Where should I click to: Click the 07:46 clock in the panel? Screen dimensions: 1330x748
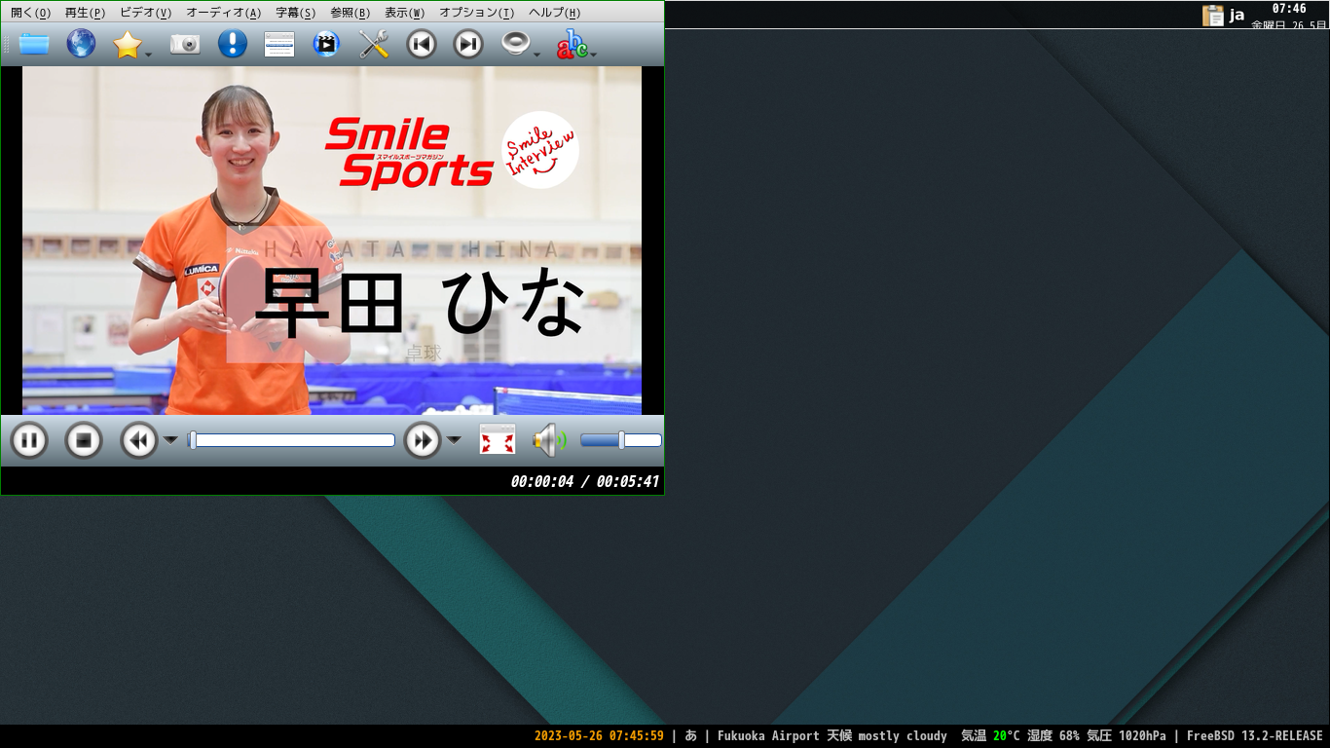1289,9
